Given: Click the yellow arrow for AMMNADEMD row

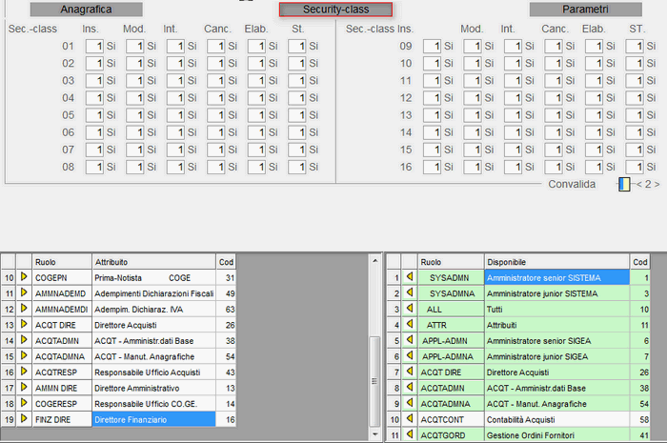Looking at the screenshot, I should tap(24, 292).
